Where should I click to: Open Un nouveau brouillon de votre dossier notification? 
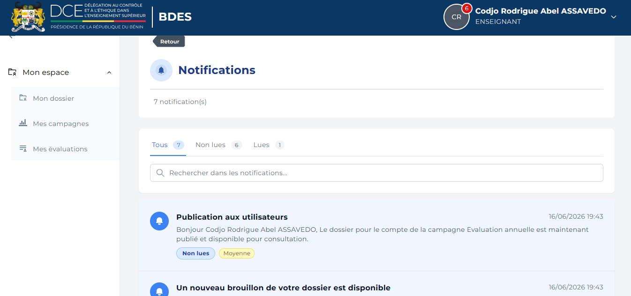[376, 284]
